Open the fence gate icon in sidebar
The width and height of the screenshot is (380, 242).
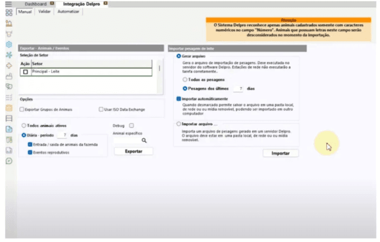click(x=9, y=119)
